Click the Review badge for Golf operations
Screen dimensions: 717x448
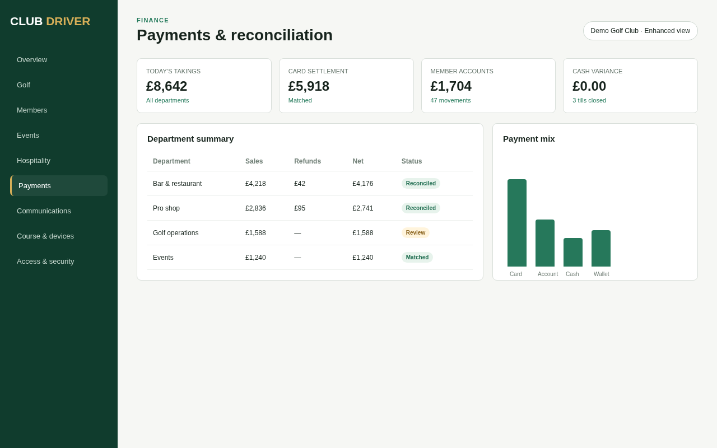tap(416, 233)
